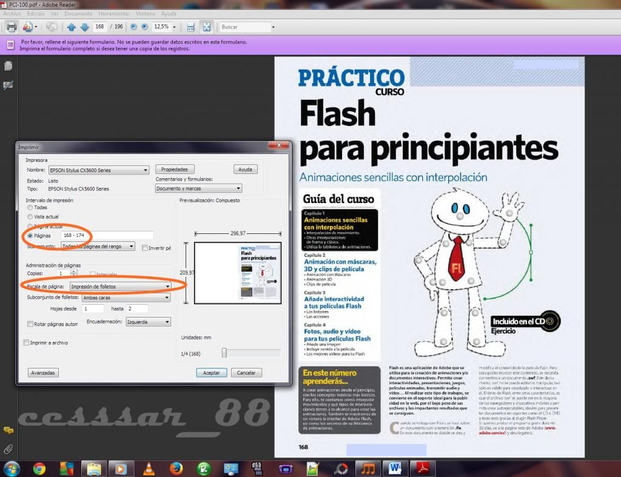
Task: Click the Hojas desde field
Action: click(x=93, y=309)
